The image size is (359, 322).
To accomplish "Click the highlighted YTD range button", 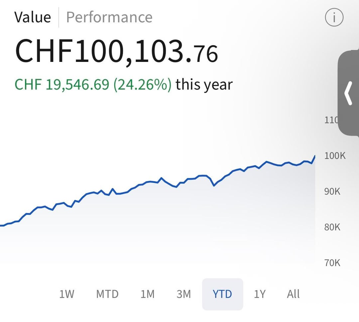I will click(x=222, y=294).
